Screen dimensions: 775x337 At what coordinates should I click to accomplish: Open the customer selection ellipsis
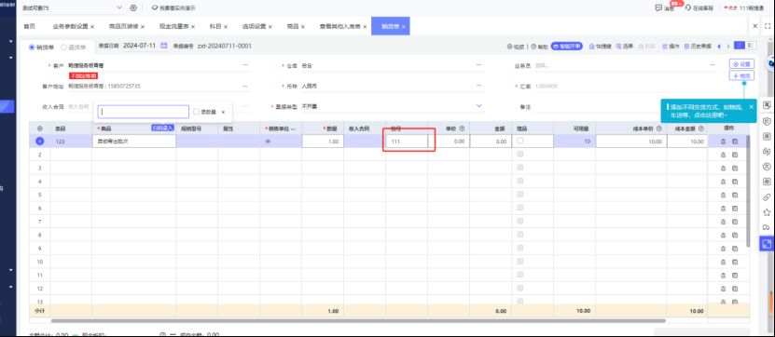tap(245, 64)
